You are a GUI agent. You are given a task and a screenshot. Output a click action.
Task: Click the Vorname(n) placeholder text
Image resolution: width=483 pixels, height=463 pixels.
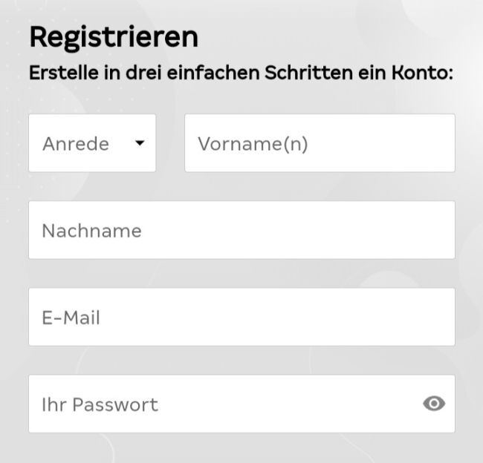253,143
